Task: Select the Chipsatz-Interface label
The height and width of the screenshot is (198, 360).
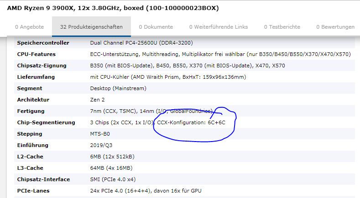Action: [x=43, y=179]
